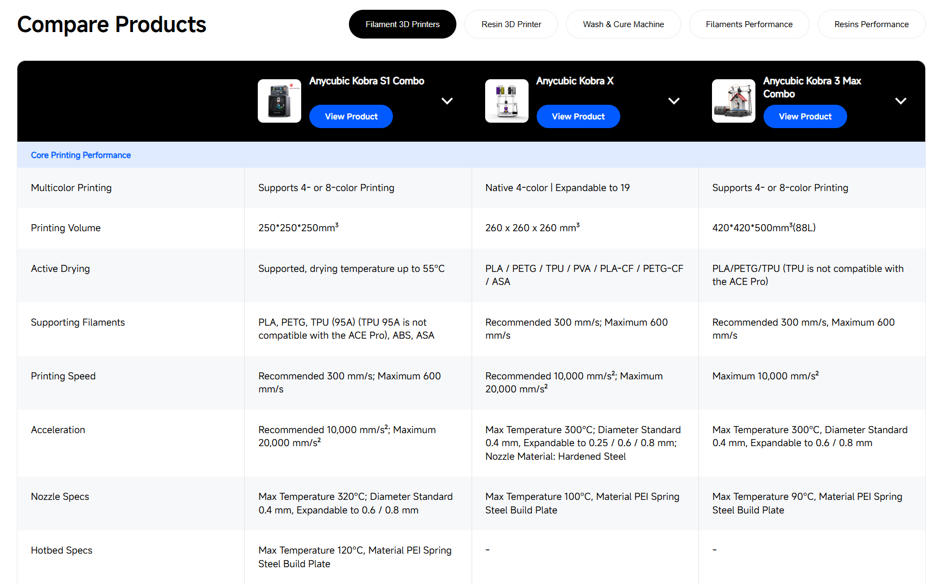941x584 pixels.
Task: Open the Kobra X product dropdown chevron
Action: click(x=674, y=101)
